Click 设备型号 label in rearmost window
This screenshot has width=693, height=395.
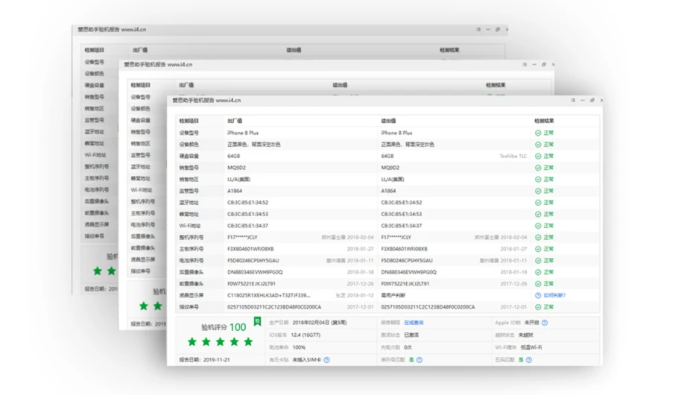click(x=94, y=63)
